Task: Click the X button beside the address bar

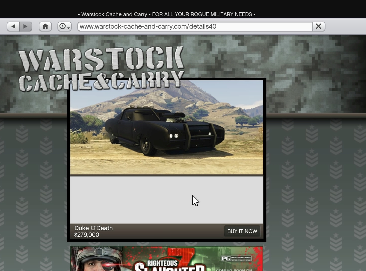Action: [x=318, y=26]
